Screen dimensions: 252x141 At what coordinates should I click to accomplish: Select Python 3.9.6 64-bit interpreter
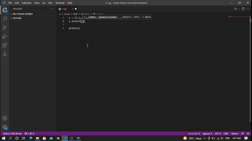(12, 134)
